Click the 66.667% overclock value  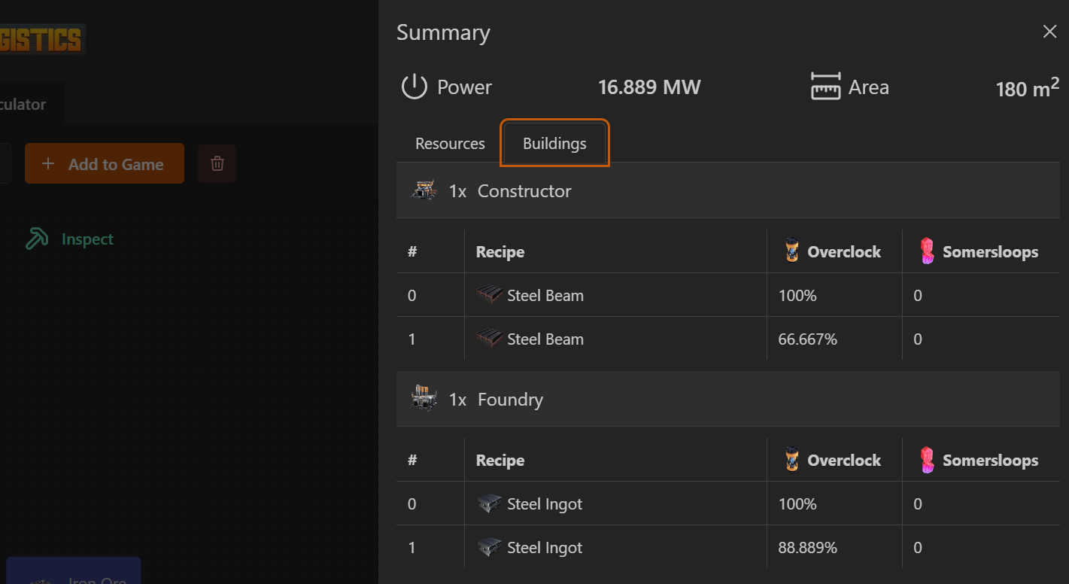[807, 339]
